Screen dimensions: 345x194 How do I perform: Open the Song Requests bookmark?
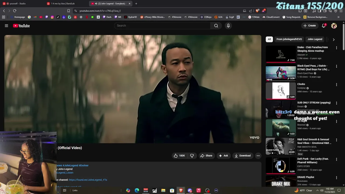click(291, 17)
